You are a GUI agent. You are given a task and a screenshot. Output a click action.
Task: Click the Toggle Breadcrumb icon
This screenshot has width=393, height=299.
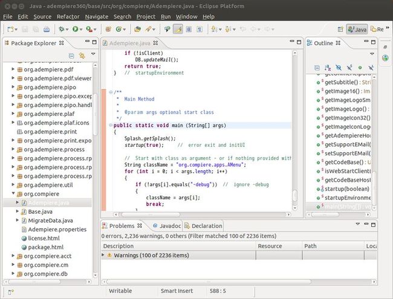[167, 30]
